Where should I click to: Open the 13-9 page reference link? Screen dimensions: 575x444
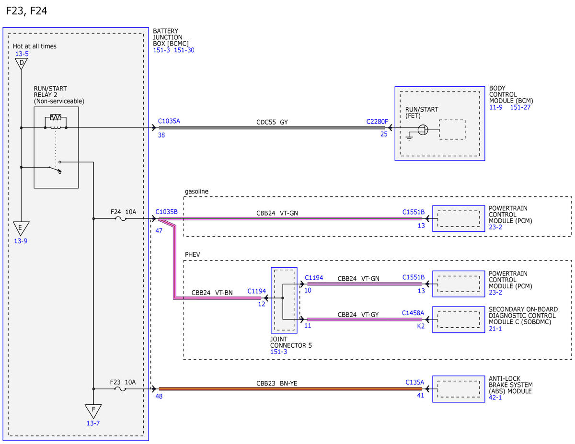coord(21,241)
